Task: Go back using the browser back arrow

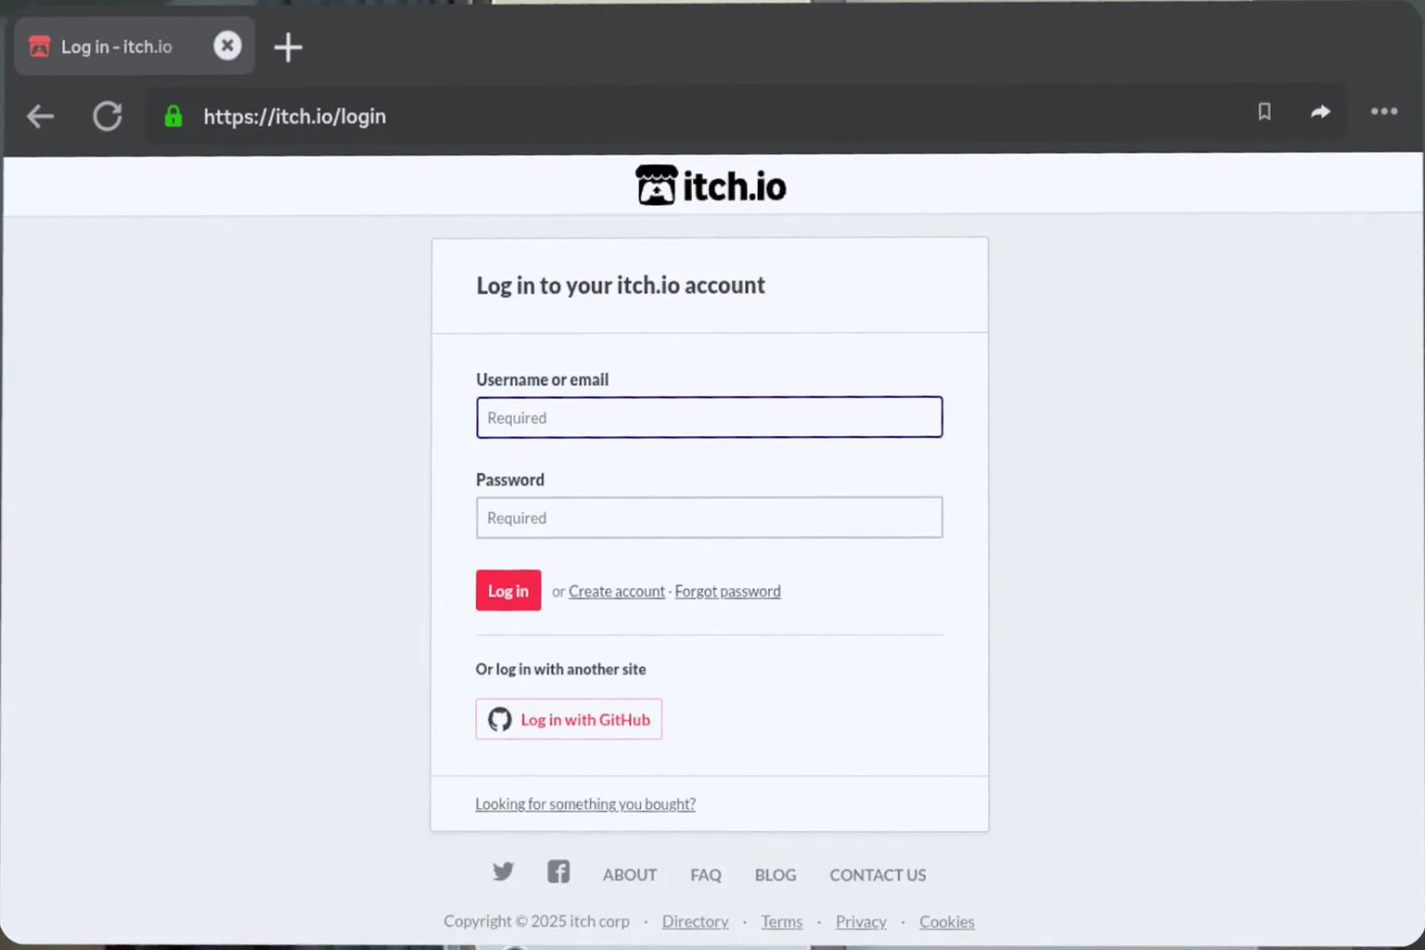Action: (40, 116)
